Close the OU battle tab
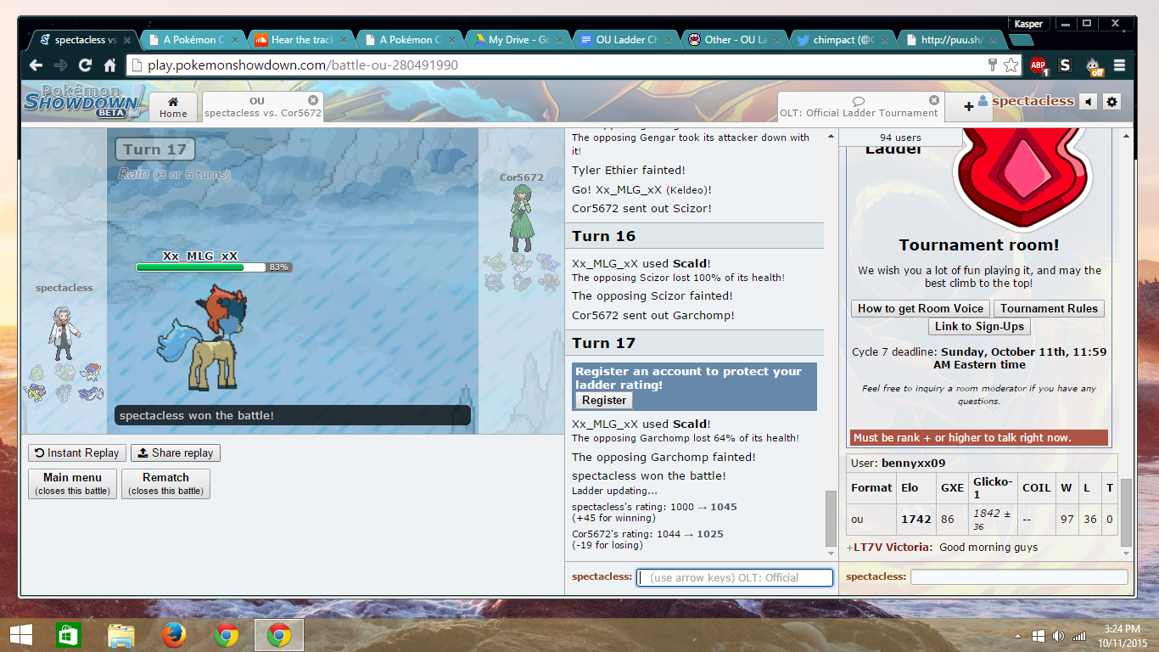This screenshot has width=1159, height=652. point(313,99)
